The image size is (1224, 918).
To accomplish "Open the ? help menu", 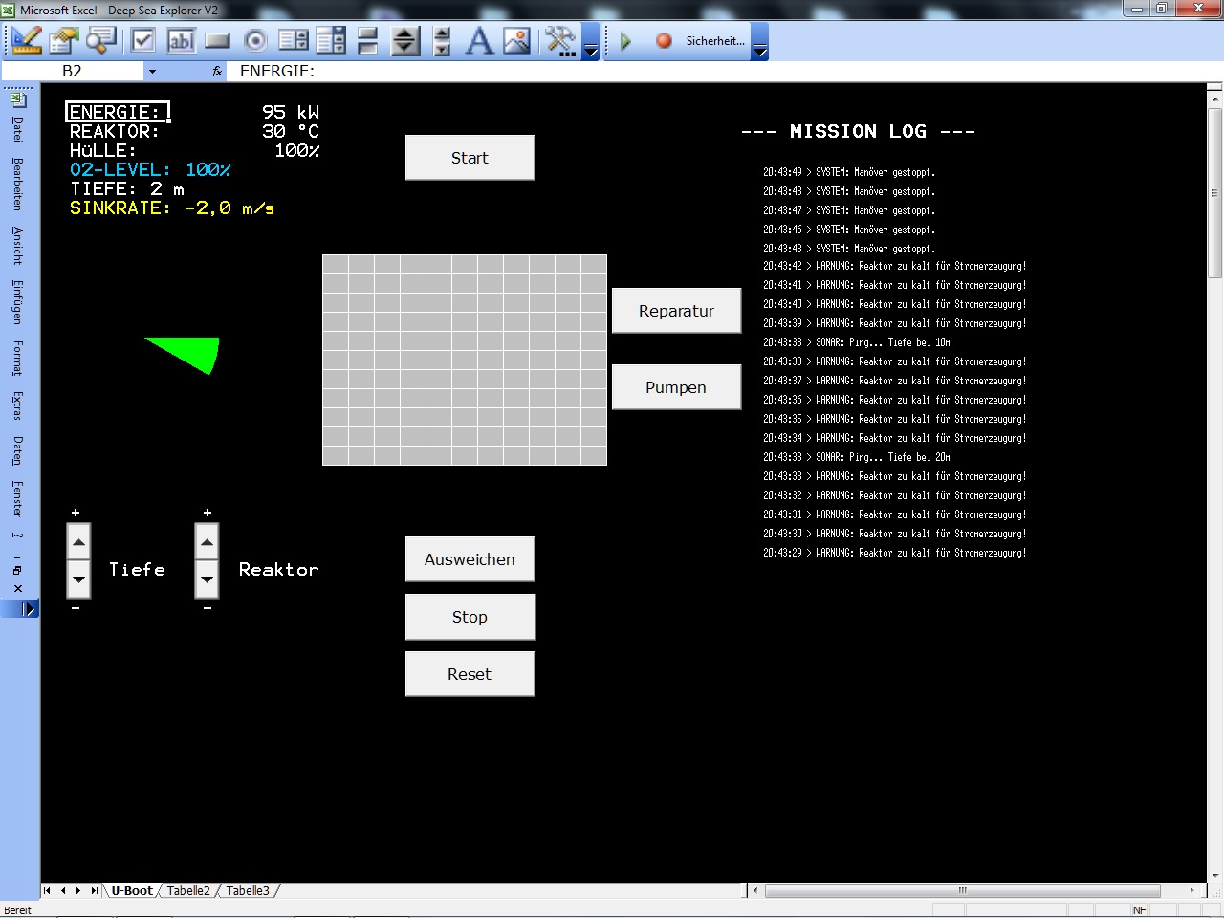I will 18,535.
